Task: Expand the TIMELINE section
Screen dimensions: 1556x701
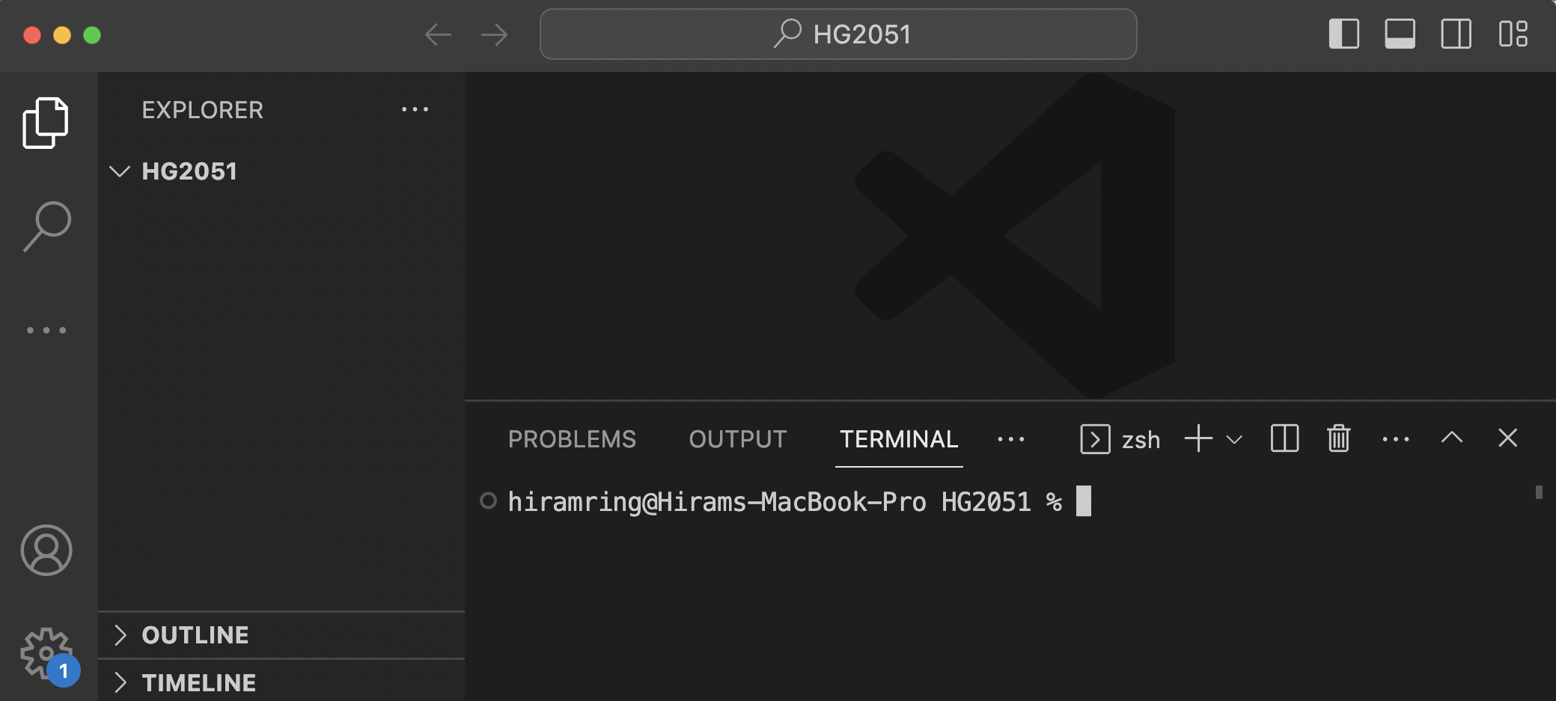Action: click(198, 682)
